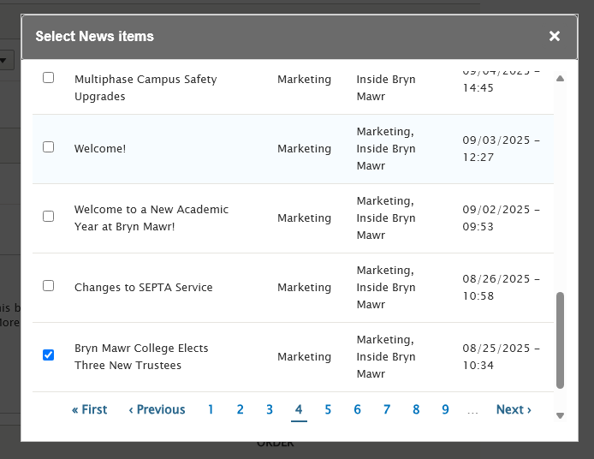The height and width of the screenshot is (459, 594).
Task: Switch to page 6
Action: (357, 409)
